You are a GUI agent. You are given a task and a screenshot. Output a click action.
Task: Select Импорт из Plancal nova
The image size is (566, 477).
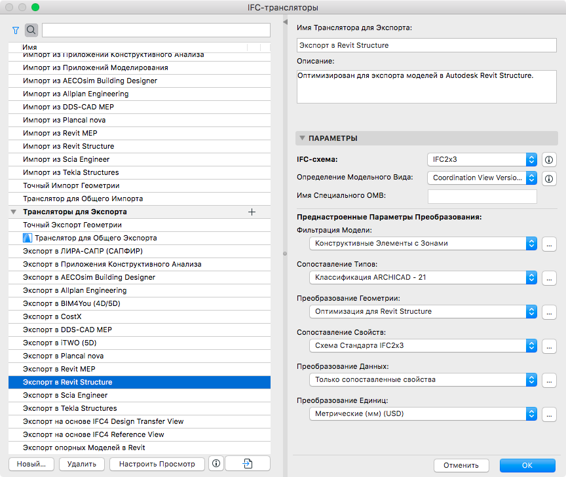click(140, 121)
